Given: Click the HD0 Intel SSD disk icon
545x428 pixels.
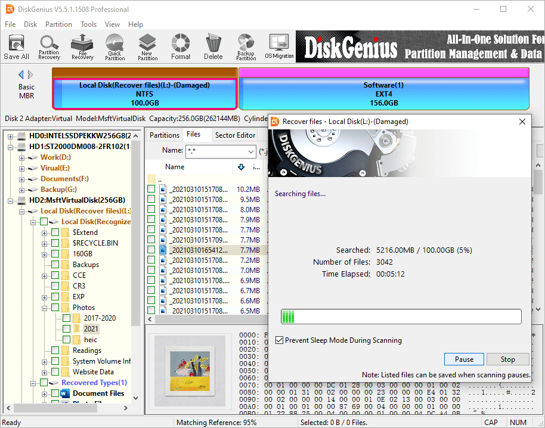Looking at the screenshot, I should [x=22, y=136].
